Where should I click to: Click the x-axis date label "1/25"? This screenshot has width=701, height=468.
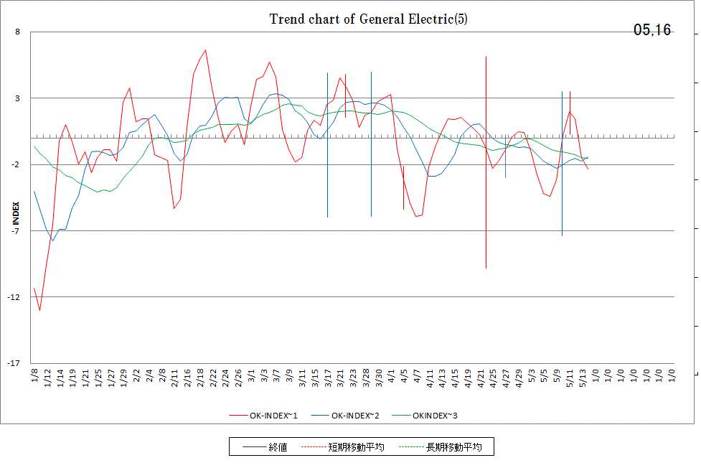tap(98, 378)
